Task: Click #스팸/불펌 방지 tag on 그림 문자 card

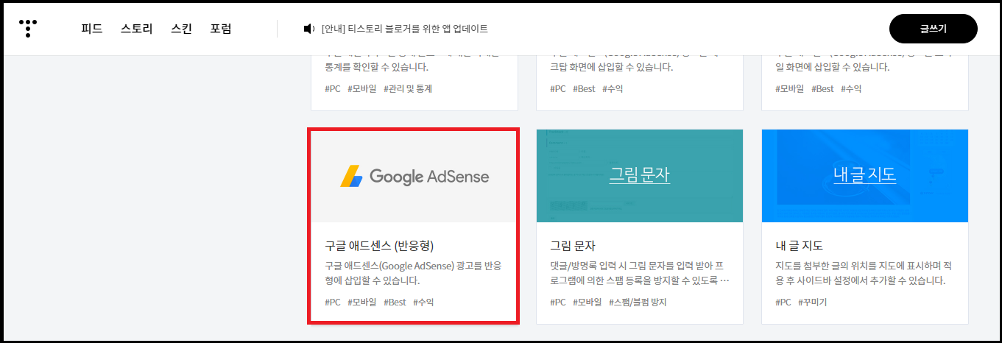Action: point(638,302)
